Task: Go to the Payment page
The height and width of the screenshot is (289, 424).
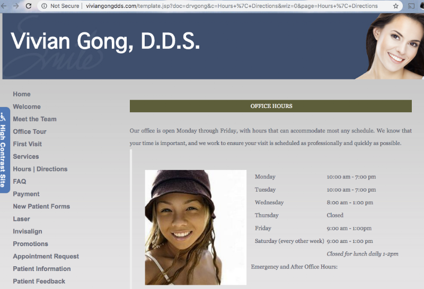Action: 26,194
